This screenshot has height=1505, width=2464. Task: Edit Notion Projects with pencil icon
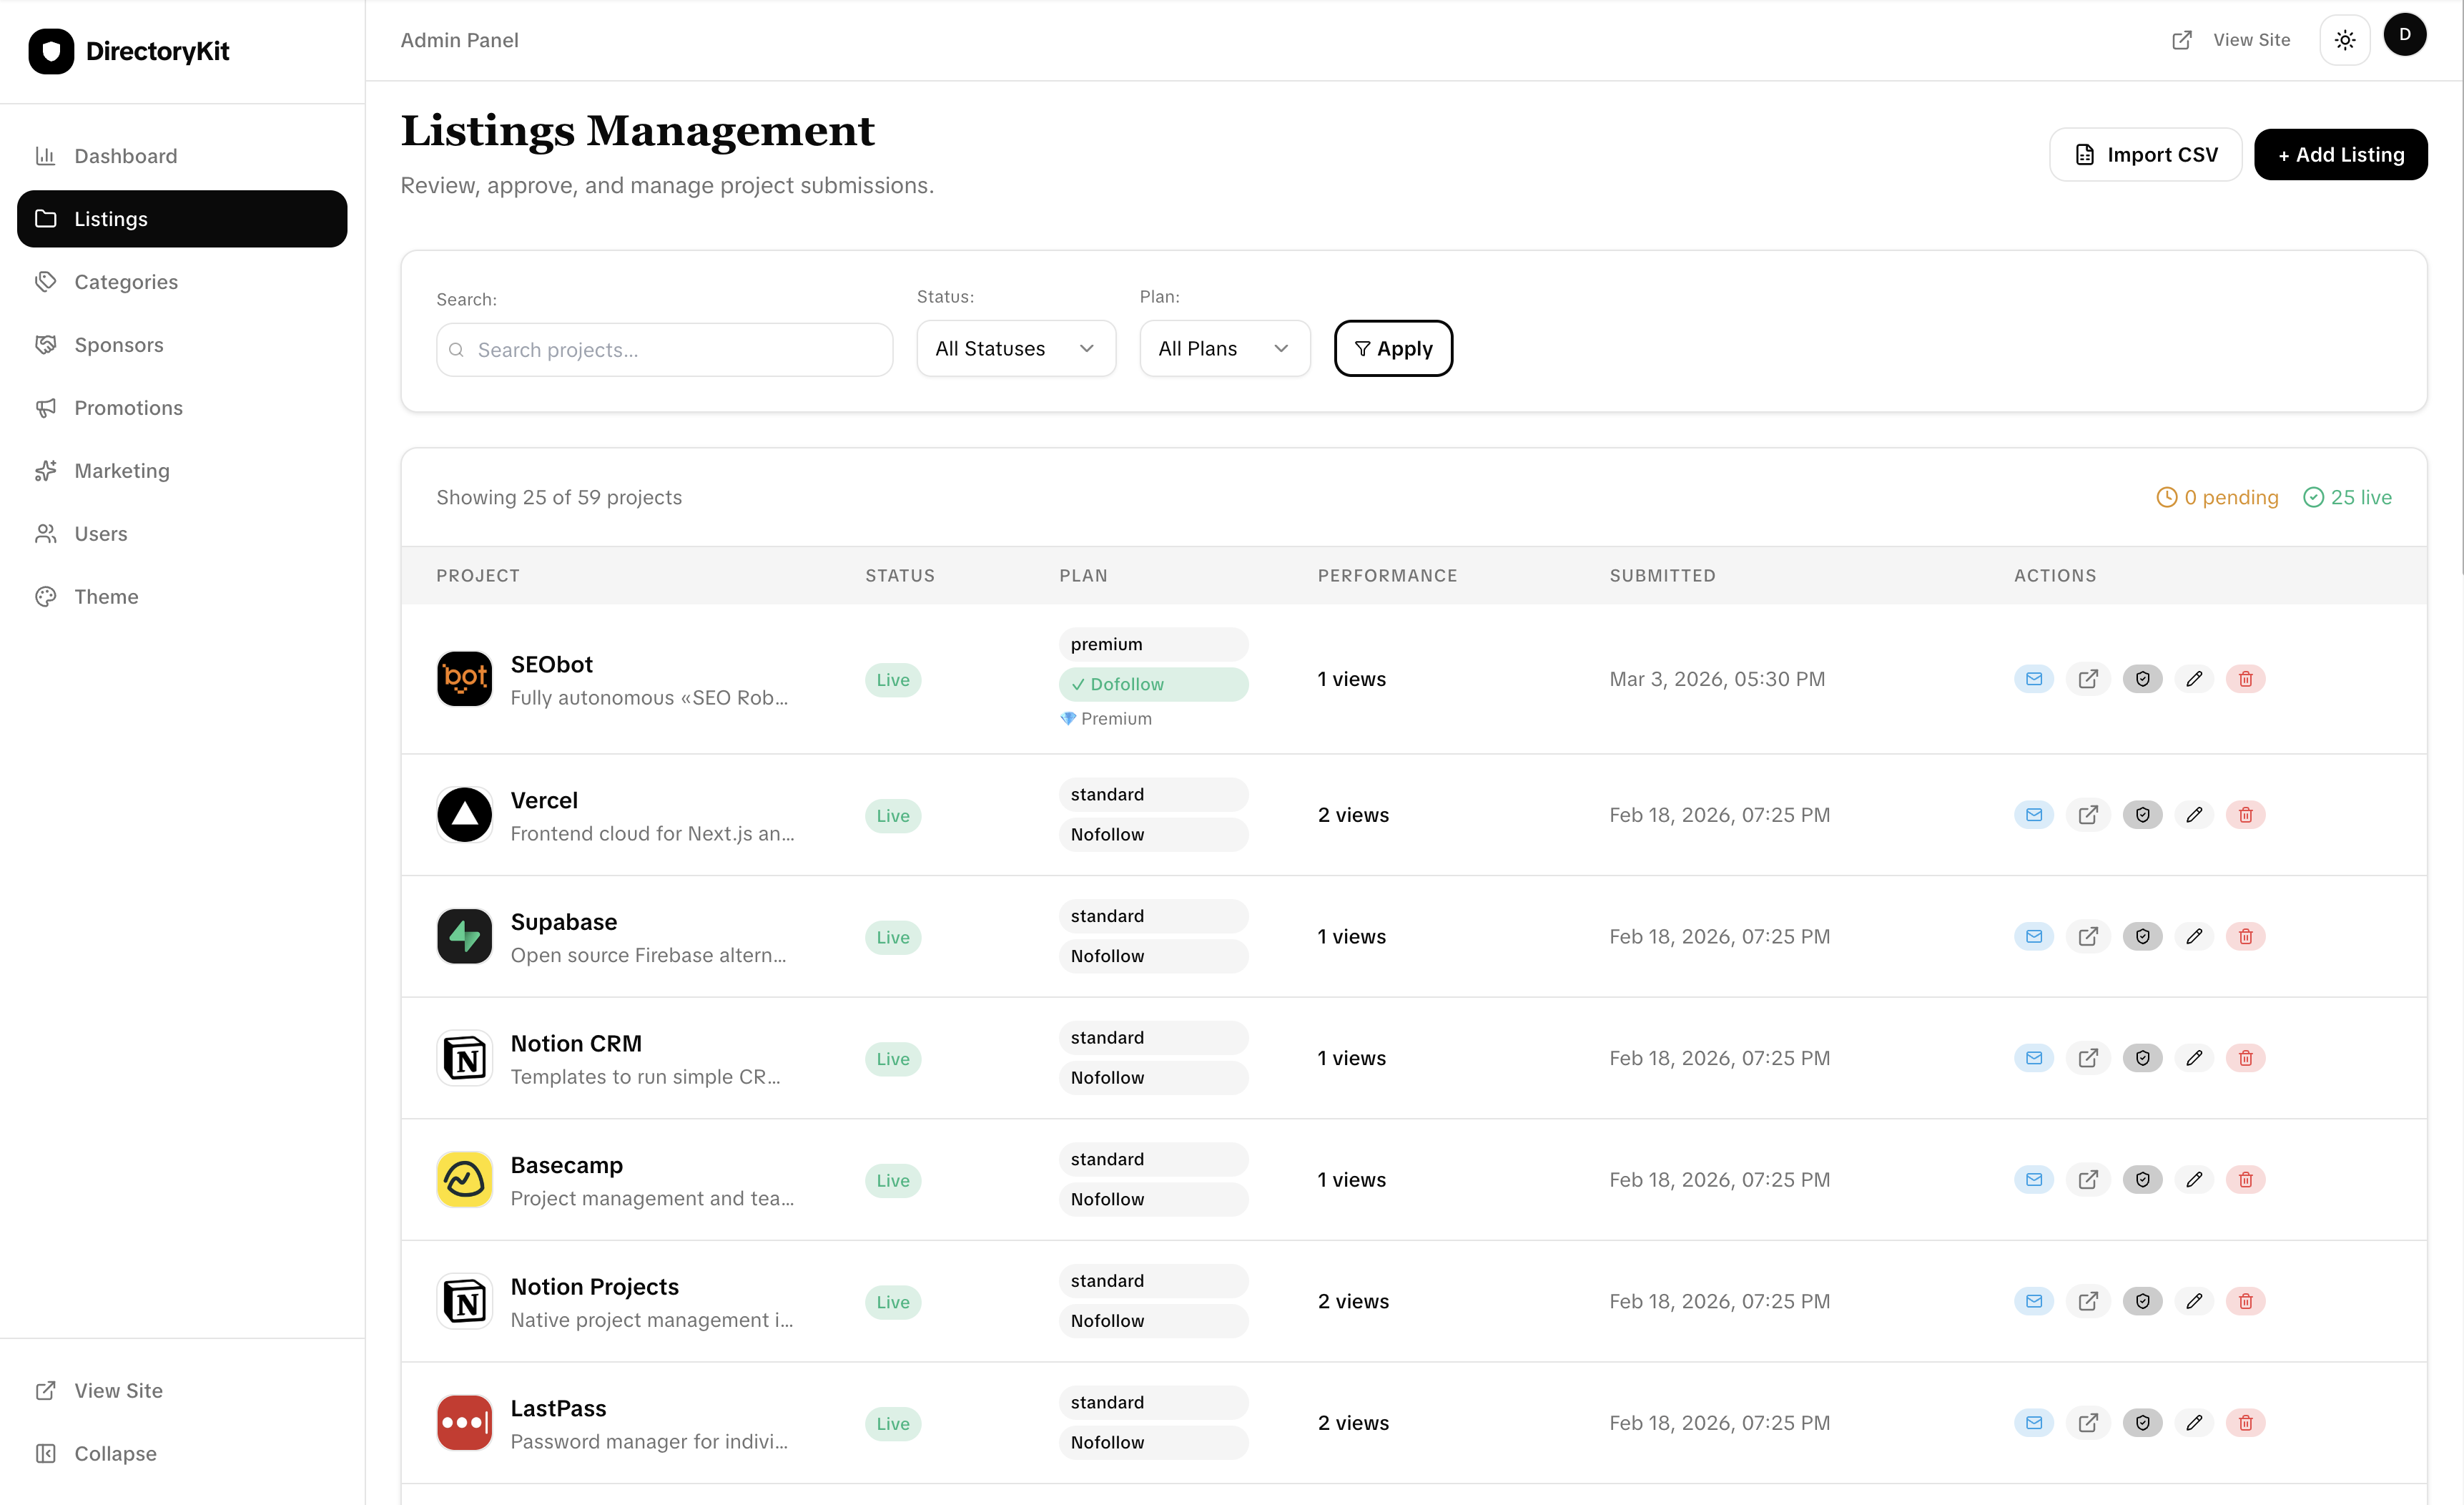2193,1301
